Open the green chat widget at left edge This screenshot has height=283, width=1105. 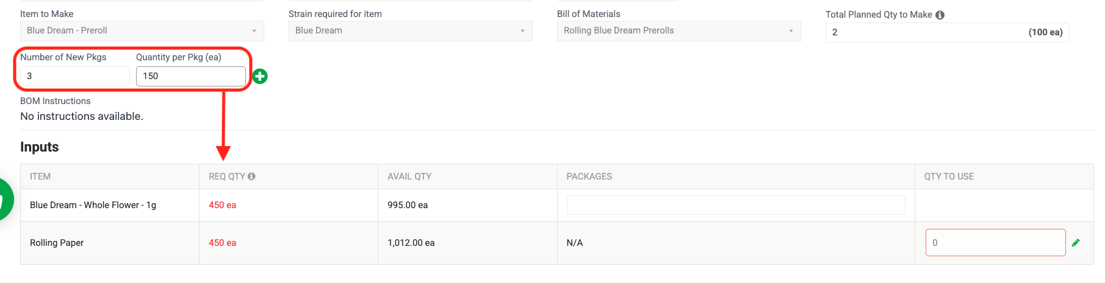tap(5, 200)
